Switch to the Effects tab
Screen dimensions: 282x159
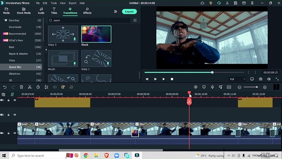pyautogui.click(x=87, y=11)
